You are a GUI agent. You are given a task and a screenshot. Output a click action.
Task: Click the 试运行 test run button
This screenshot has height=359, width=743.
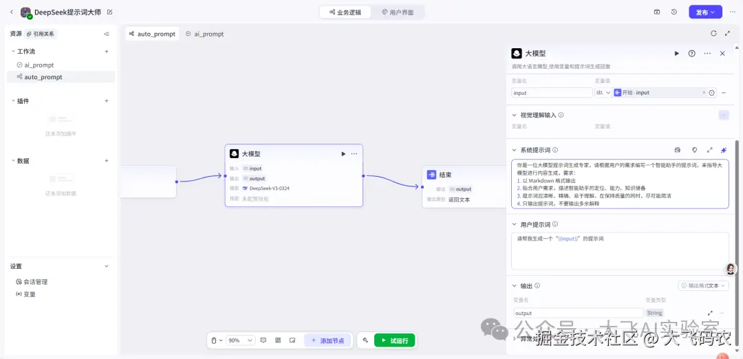pos(395,340)
